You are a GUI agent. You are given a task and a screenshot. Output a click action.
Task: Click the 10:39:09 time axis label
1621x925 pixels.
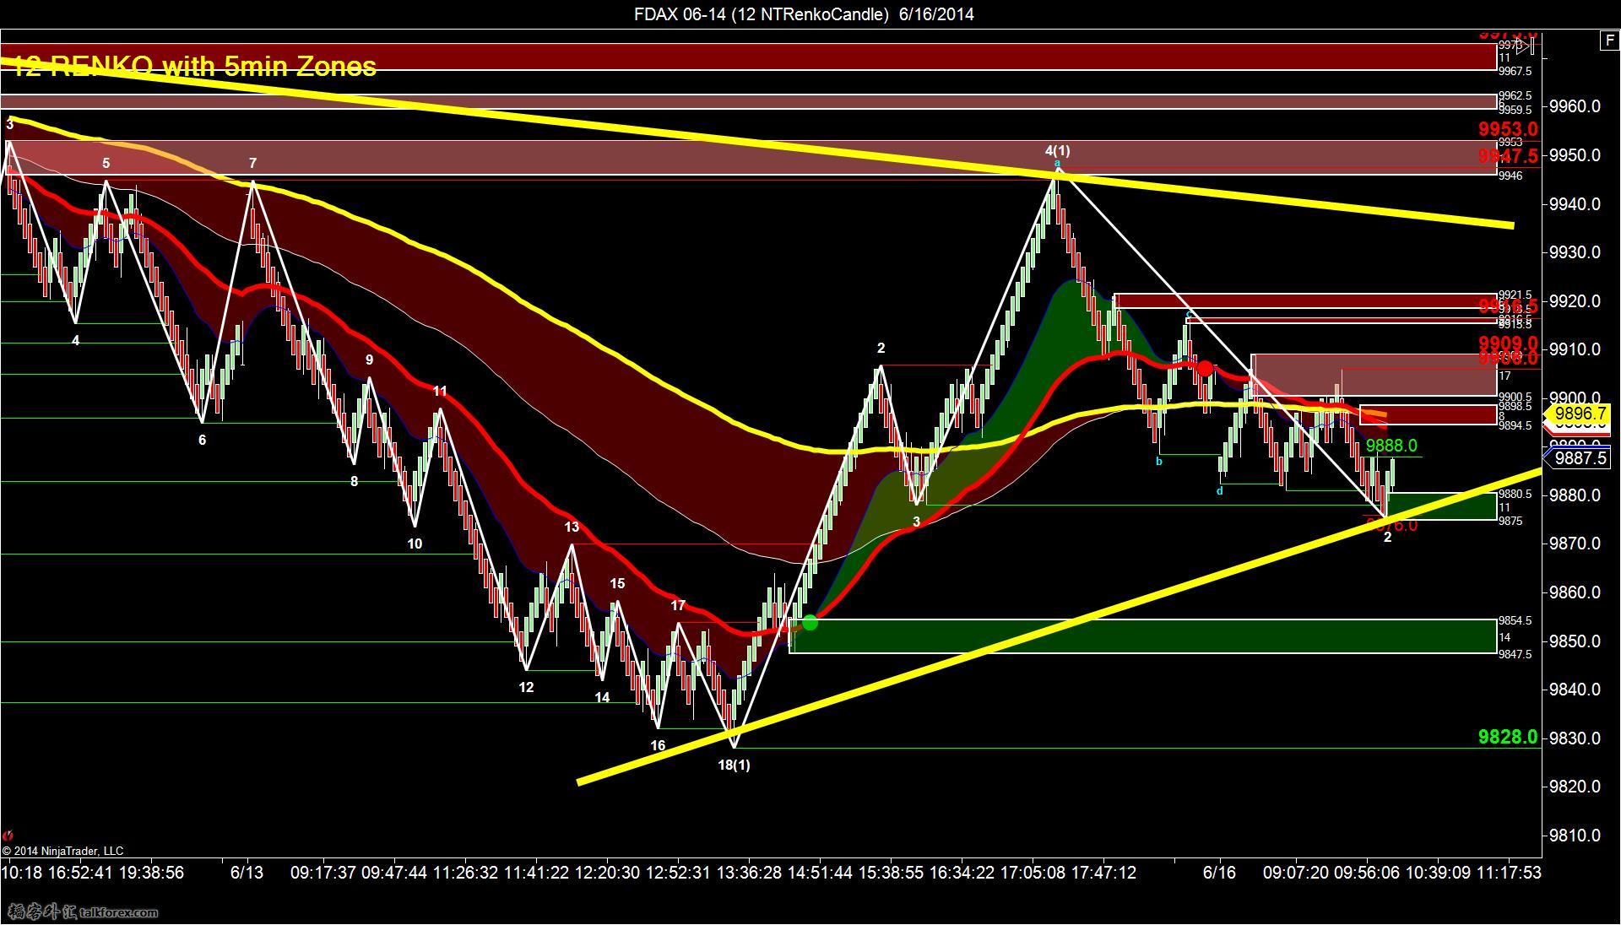click(x=1437, y=873)
